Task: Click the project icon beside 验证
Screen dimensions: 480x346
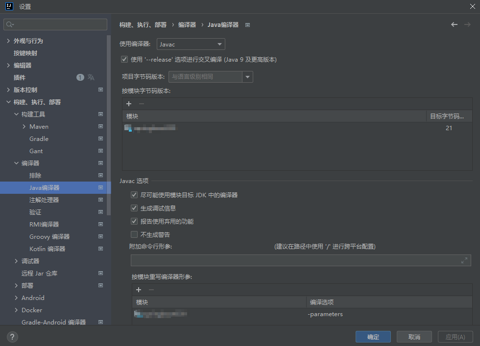Action: (x=100, y=212)
